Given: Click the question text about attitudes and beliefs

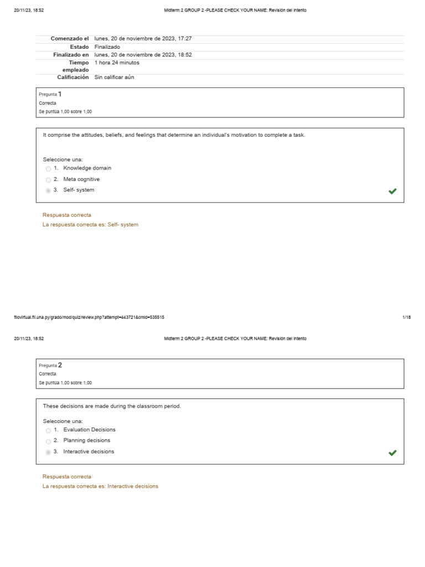Looking at the screenshot, I should coord(174,135).
